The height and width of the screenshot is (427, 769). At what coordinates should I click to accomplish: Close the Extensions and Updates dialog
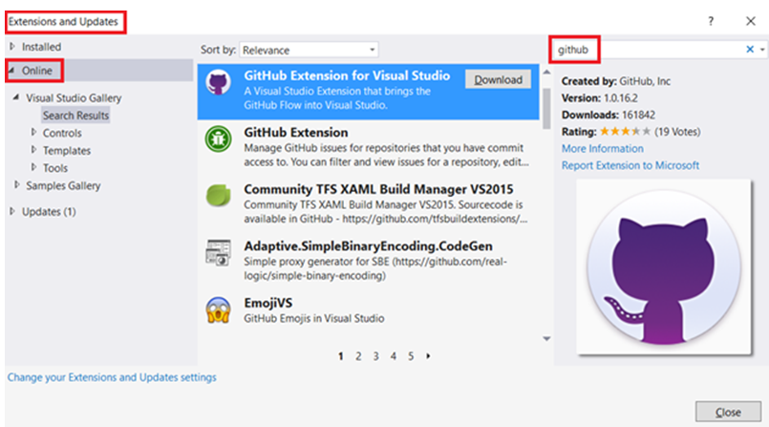point(728,412)
